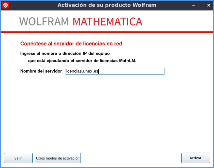Minimize the activation window
Viewport: 214px width, 168px height.
click(x=194, y=5)
